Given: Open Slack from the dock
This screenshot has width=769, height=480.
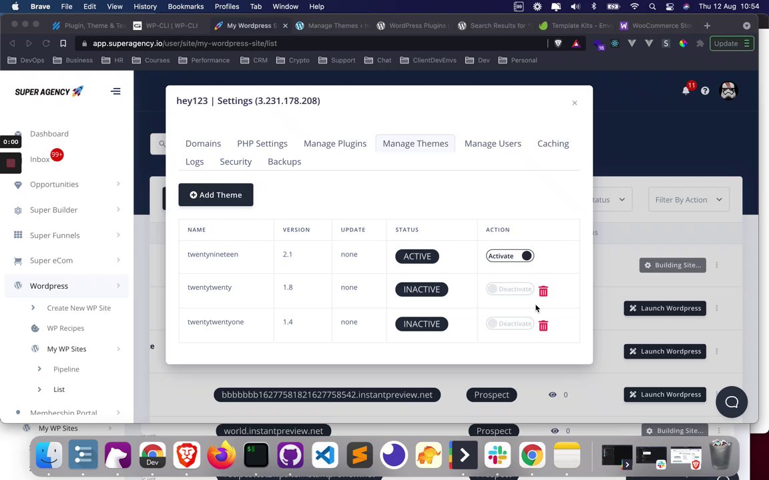Looking at the screenshot, I should click(x=497, y=455).
